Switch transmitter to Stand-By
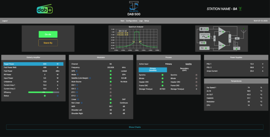 coord(48,43)
